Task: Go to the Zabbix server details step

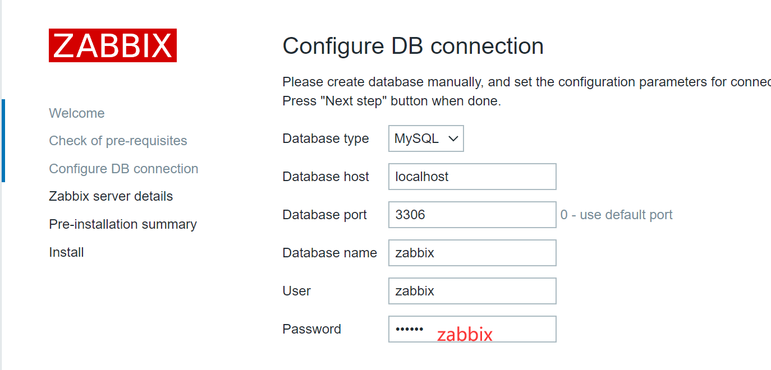Action: [x=111, y=196]
